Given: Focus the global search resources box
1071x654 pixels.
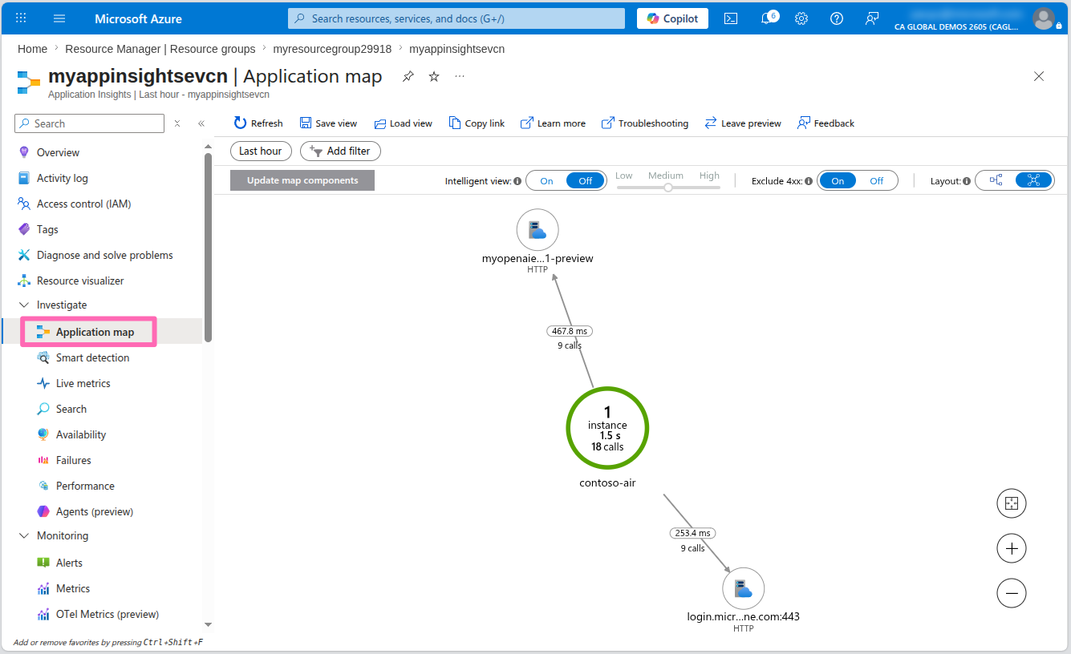Looking at the screenshot, I should (x=456, y=18).
